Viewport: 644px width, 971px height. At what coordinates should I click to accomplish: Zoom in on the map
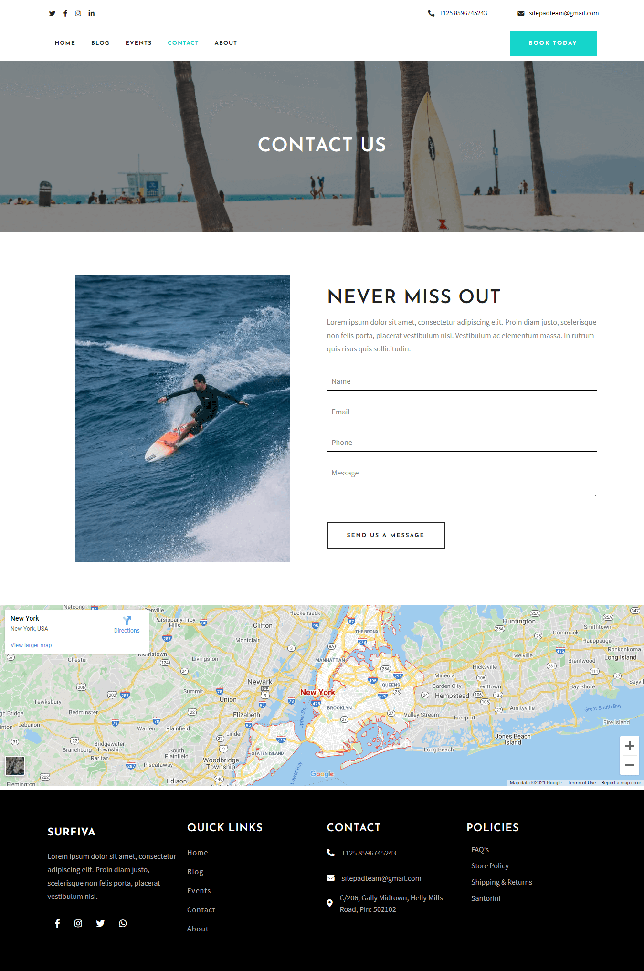pyautogui.click(x=630, y=746)
